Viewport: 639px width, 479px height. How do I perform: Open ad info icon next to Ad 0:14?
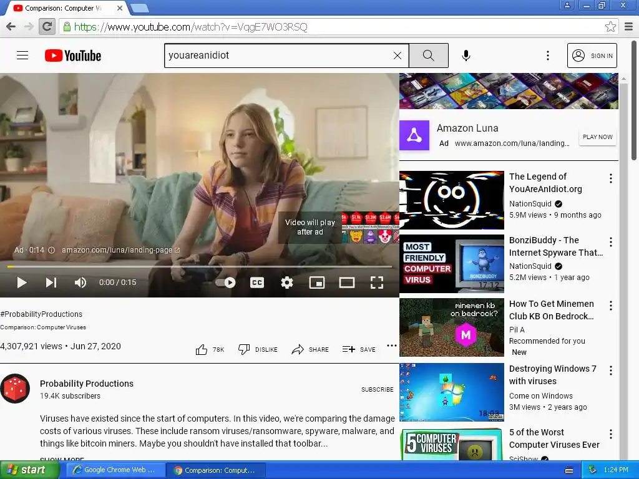(x=51, y=250)
